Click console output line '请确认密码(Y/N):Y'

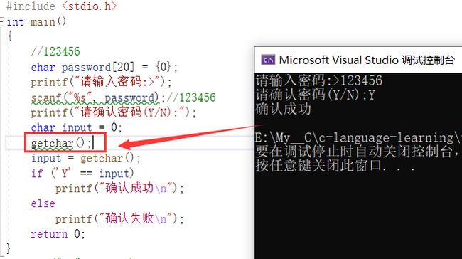(x=316, y=95)
